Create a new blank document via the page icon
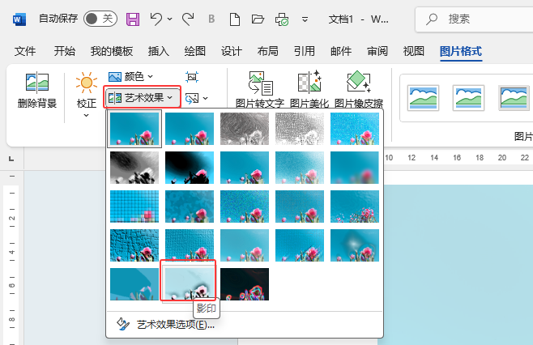 [235, 19]
